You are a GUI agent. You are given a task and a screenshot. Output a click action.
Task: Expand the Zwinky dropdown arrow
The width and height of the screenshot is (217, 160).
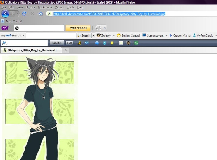(x=114, y=35)
